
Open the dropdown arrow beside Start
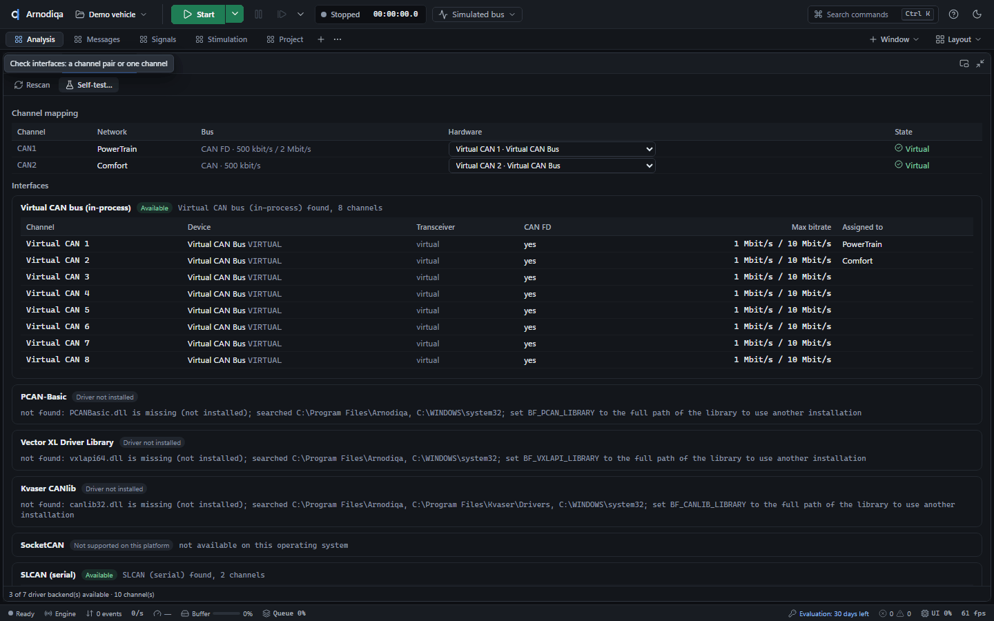tap(235, 14)
